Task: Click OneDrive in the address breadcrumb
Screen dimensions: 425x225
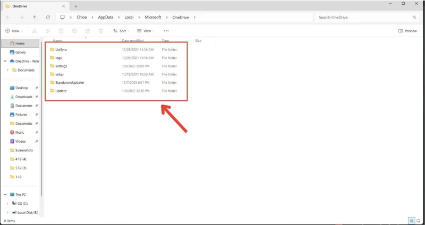Action: 181,17
